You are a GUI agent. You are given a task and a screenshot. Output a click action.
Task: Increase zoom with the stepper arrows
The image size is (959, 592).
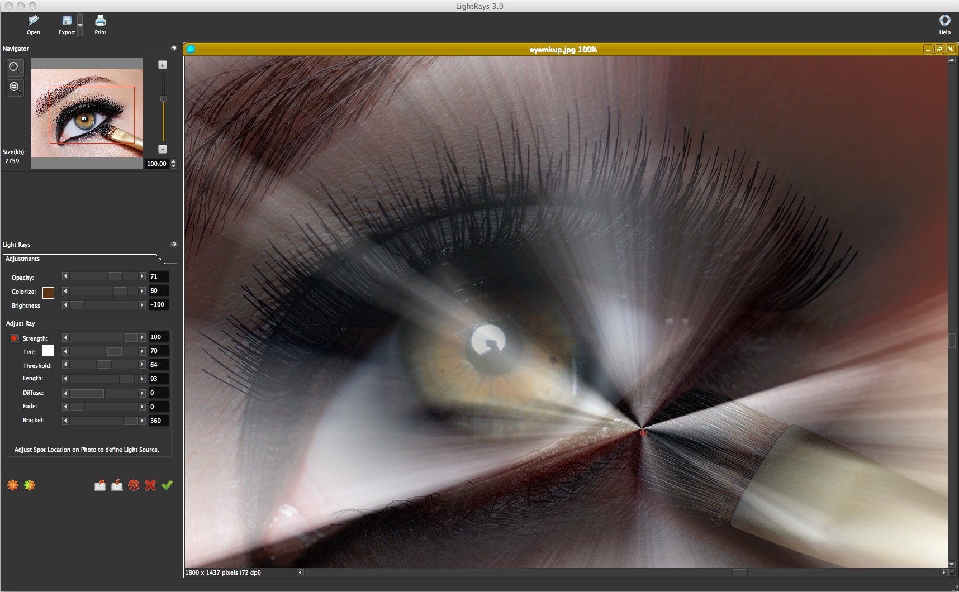(173, 161)
